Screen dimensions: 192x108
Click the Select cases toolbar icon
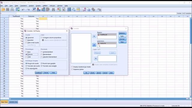78,10
